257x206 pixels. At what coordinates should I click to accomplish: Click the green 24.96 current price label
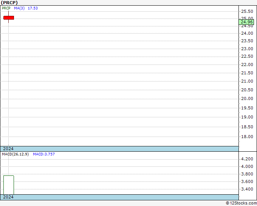tap(246, 22)
